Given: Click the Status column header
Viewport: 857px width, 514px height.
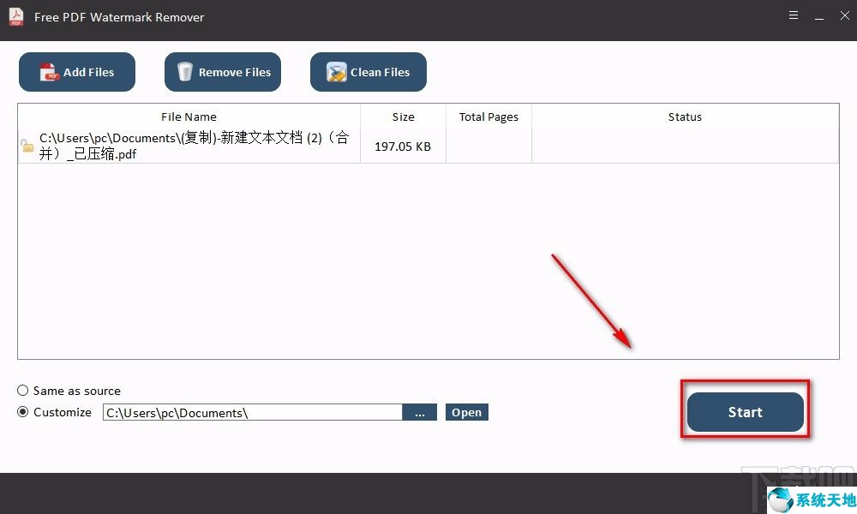Looking at the screenshot, I should [x=685, y=117].
